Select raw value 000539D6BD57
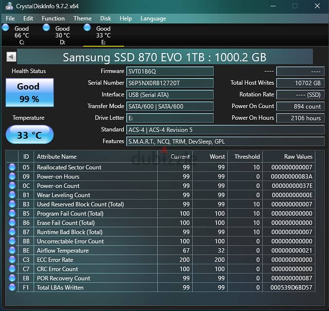This screenshot has height=311, width=329. click(x=291, y=287)
